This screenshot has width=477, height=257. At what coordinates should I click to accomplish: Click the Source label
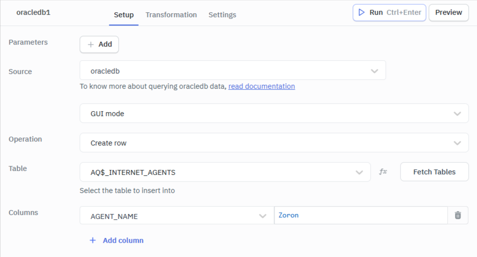tap(20, 71)
